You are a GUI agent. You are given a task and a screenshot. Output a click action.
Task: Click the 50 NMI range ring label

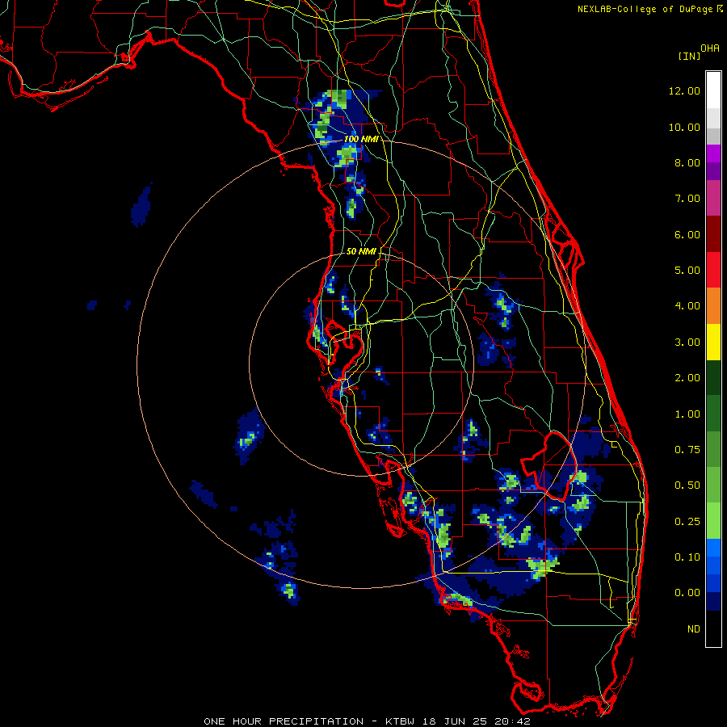click(x=361, y=251)
